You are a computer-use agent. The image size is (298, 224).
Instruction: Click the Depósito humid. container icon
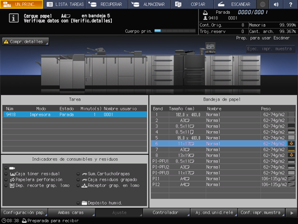(84, 203)
